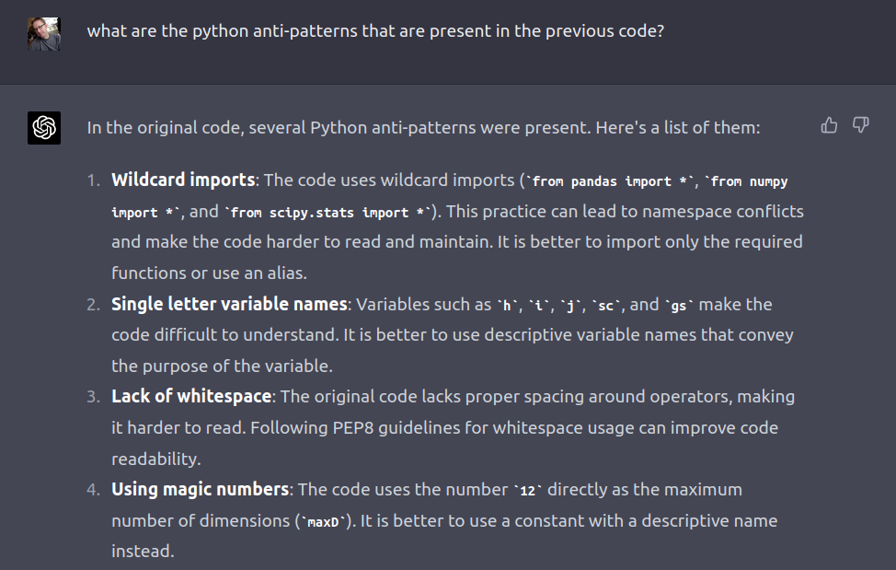
Task: Click the user question about anti-patterns
Action: pos(375,30)
